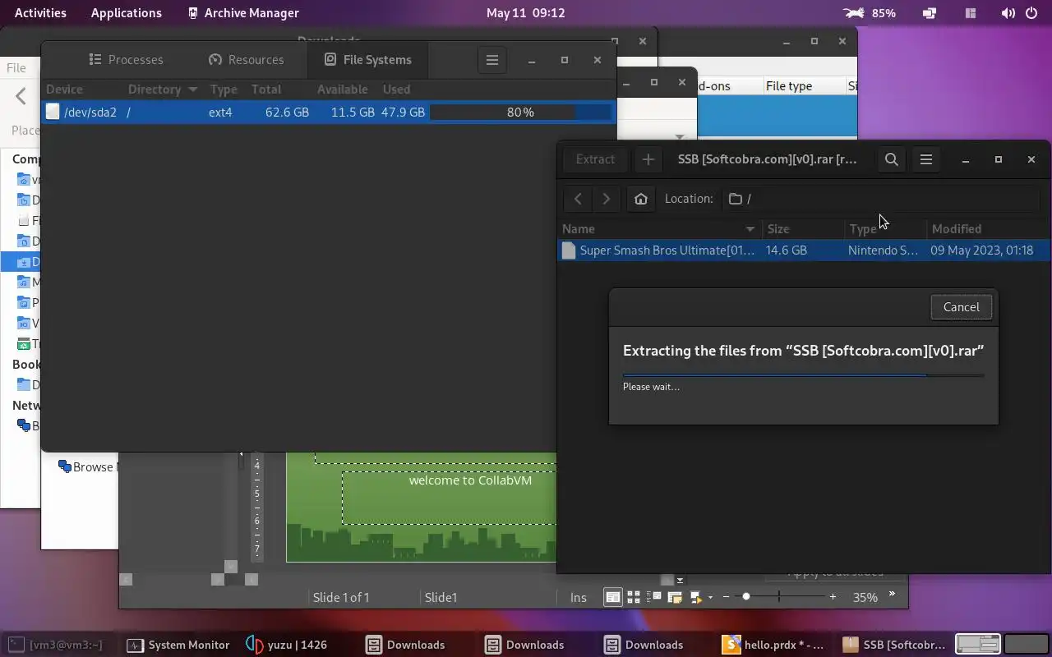This screenshot has width=1052, height=657.
Task: Open the tiling layout tray icon
Action: click(971, 13)
